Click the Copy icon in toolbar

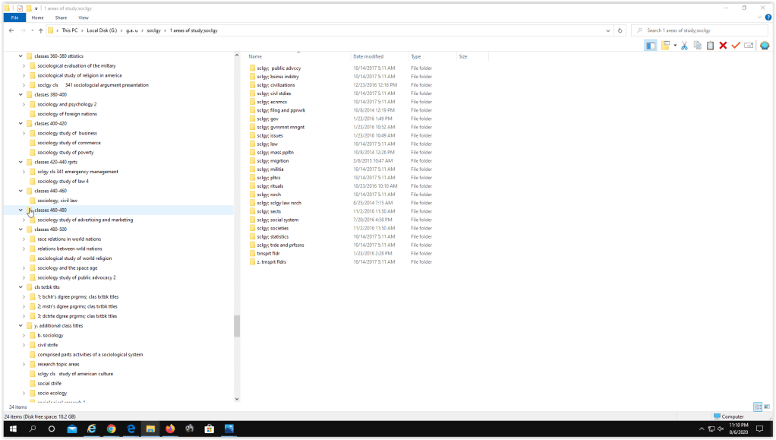[x=697, y=46]
